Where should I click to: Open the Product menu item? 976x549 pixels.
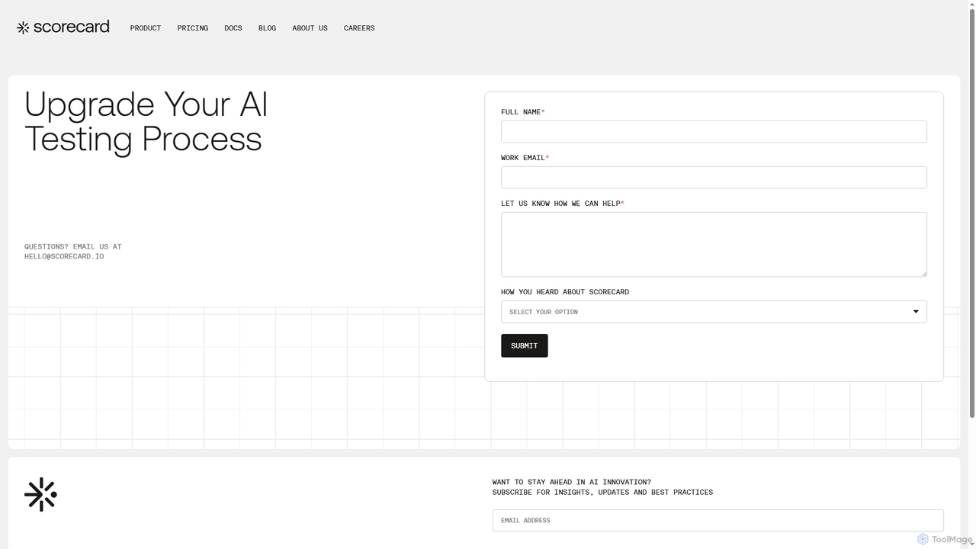[146, 28]
